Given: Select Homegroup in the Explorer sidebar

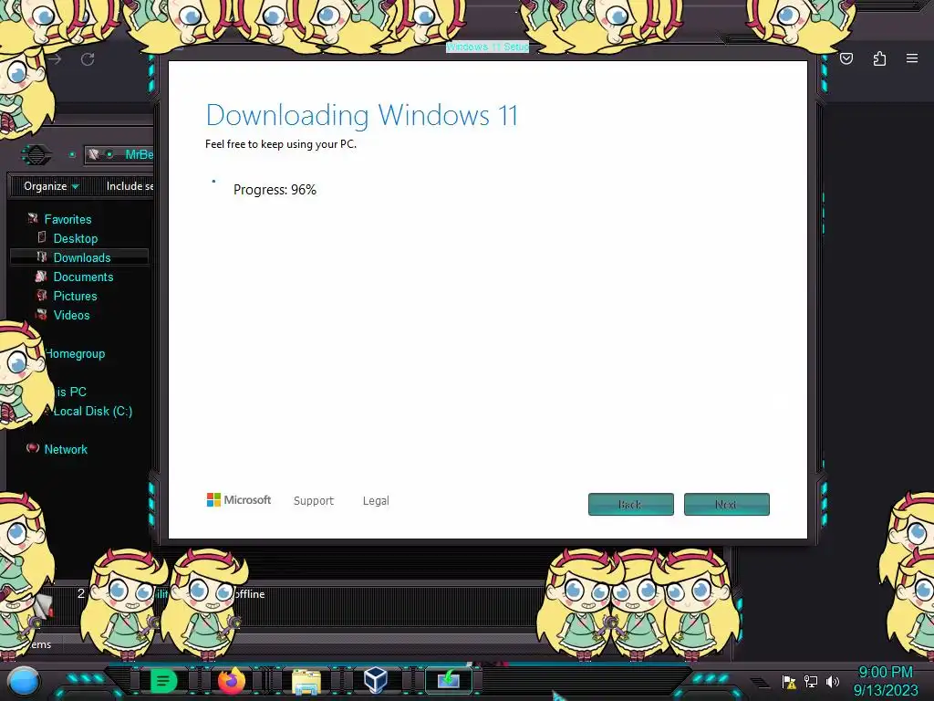Looking at the screenshot, I should pos(75,353).
